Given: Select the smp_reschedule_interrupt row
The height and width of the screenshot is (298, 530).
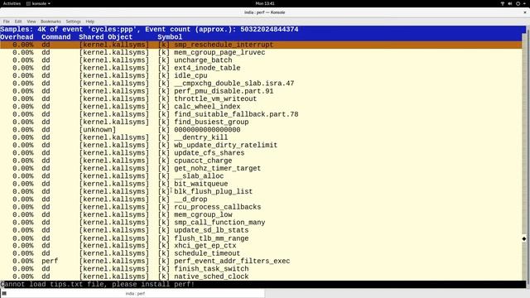Looking at the screenshot, I should 261,45.
